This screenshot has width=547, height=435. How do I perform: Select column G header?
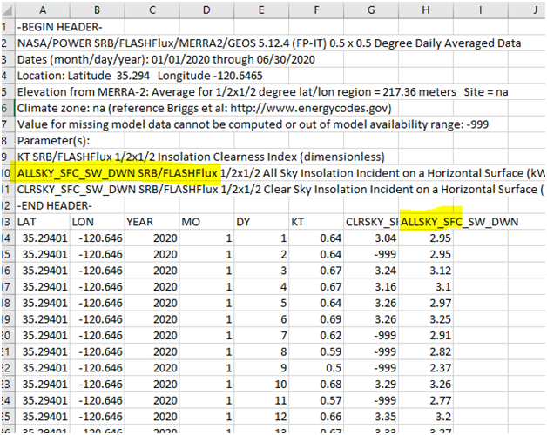pos(371,10)
